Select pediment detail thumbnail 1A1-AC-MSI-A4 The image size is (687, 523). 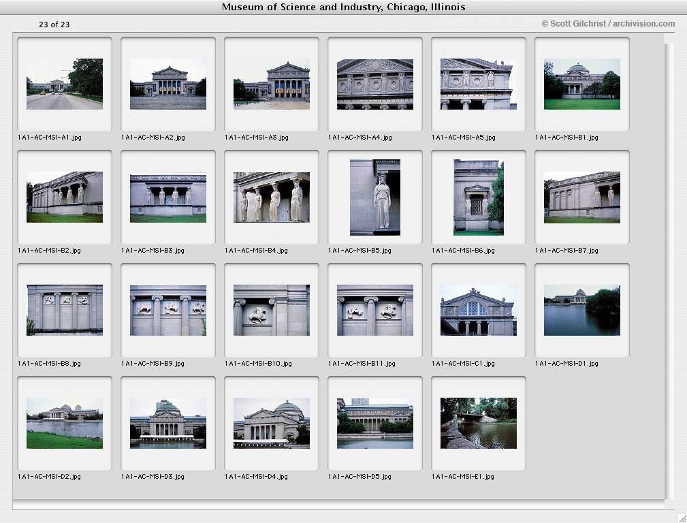pos(374,84)
